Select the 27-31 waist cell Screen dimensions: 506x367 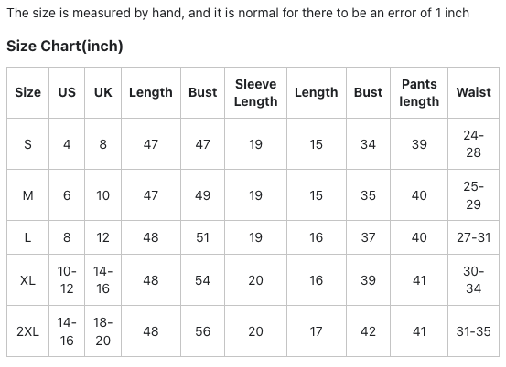coord(473,237)
